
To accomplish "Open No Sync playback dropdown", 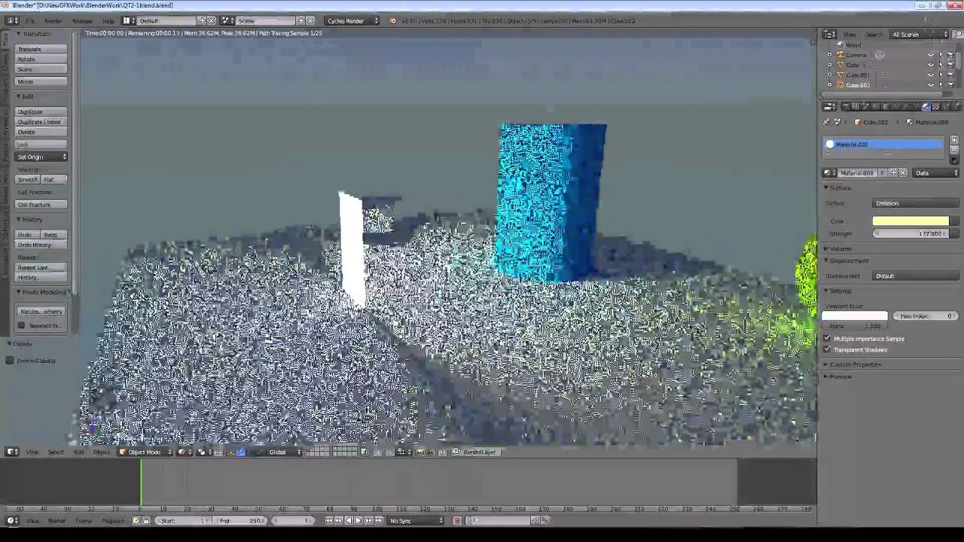I will coord(416,520).
